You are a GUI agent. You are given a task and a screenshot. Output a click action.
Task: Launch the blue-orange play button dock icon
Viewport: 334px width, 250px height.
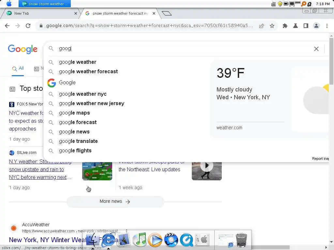155,240
